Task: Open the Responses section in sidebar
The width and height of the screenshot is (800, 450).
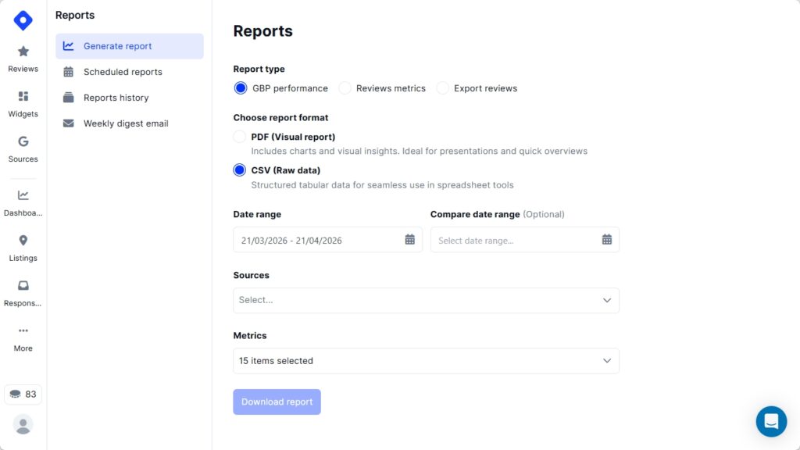Action: pyautogui.click(x=23, y=286)
